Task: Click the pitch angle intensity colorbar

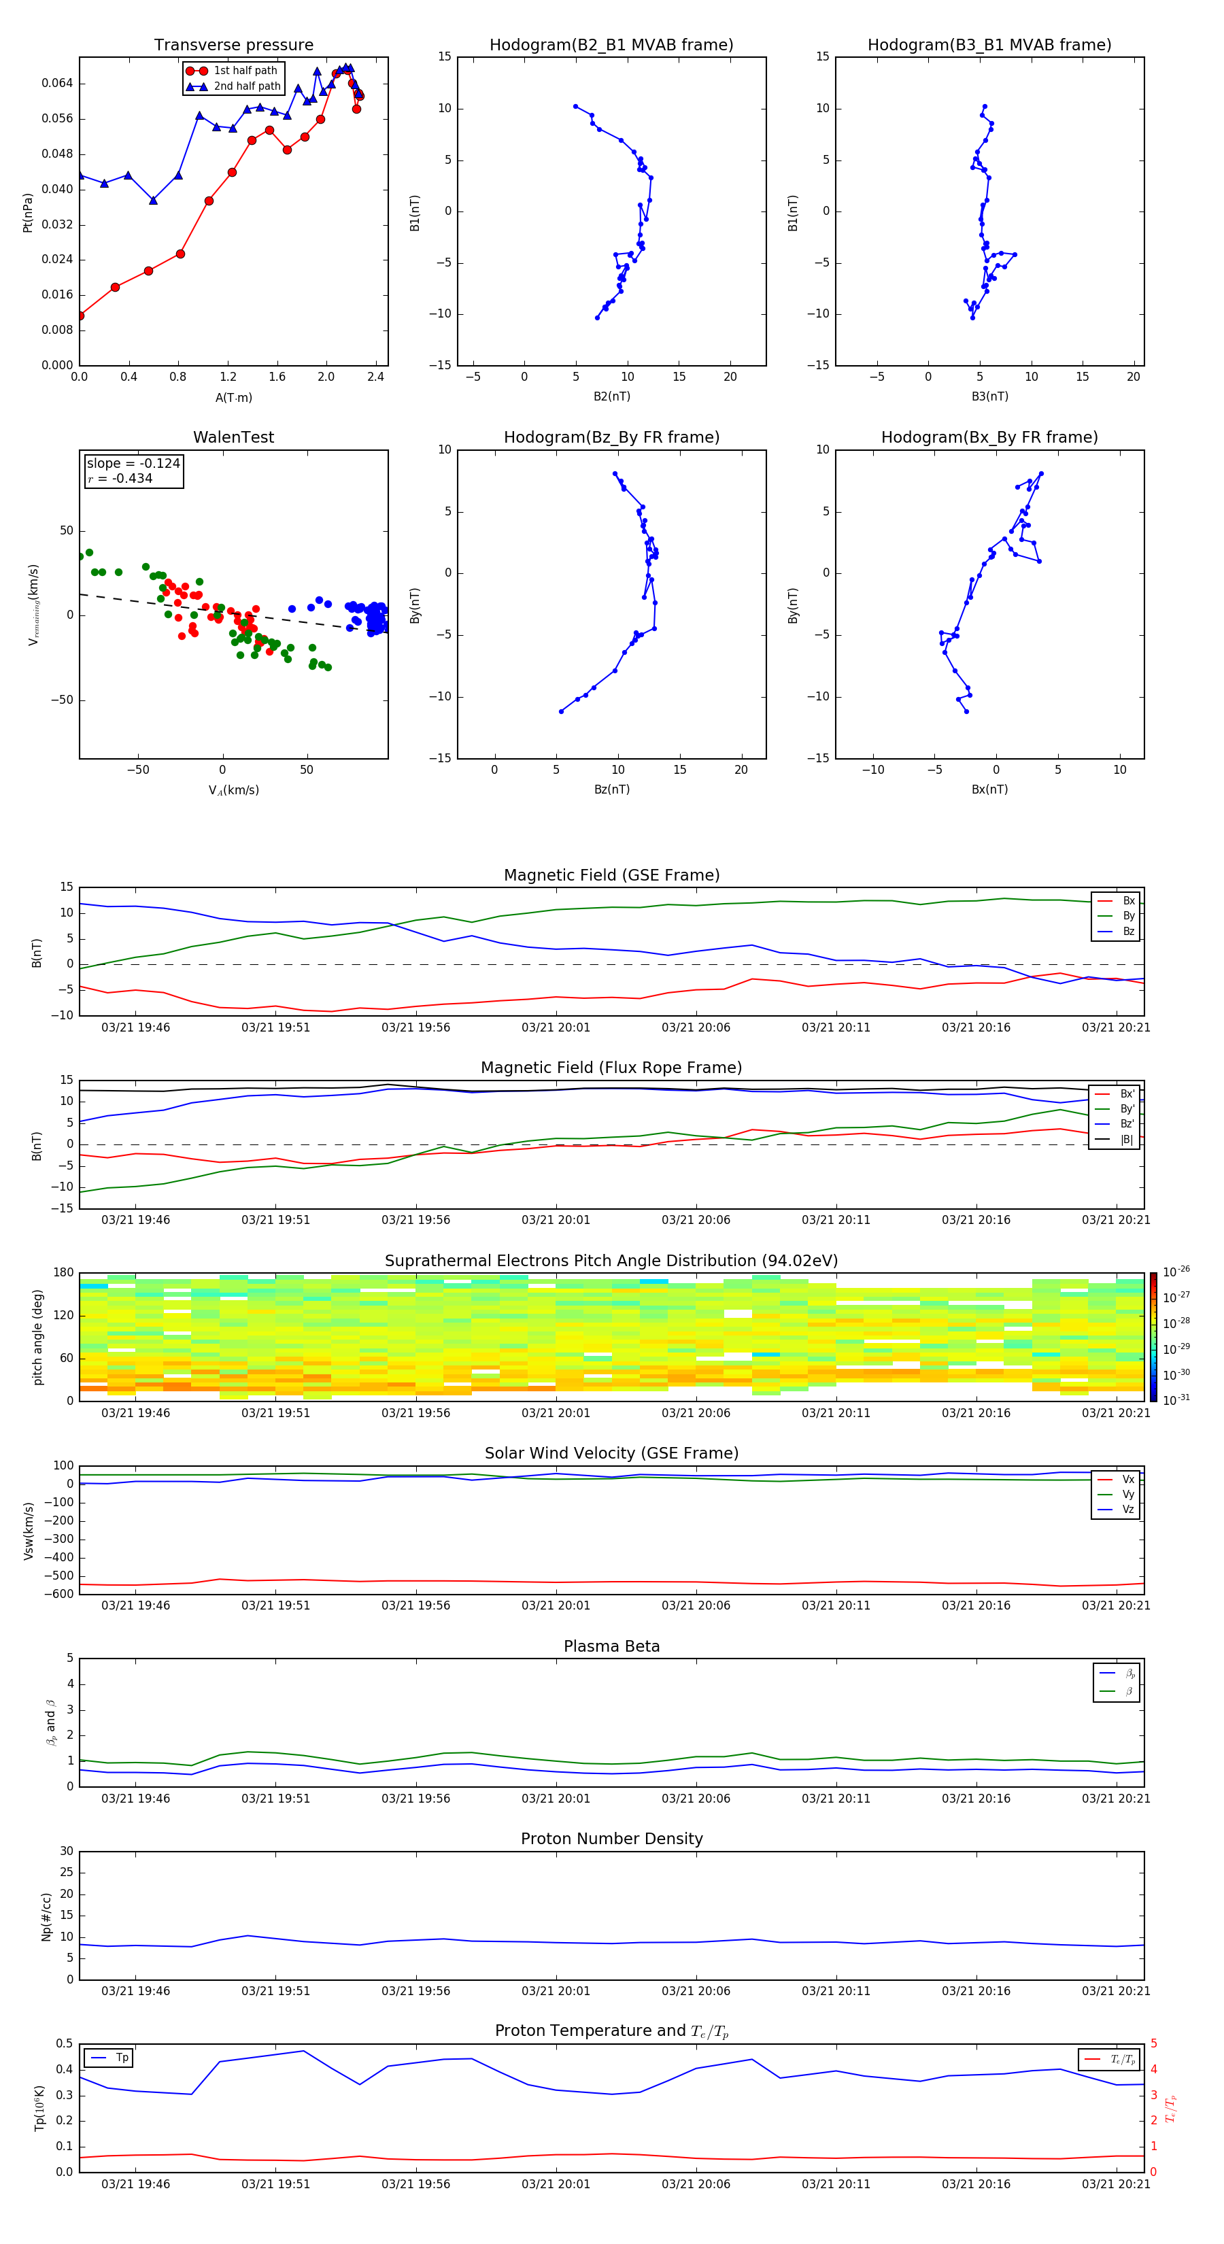Action: pyautogui.click(x=1153, y=1337)
